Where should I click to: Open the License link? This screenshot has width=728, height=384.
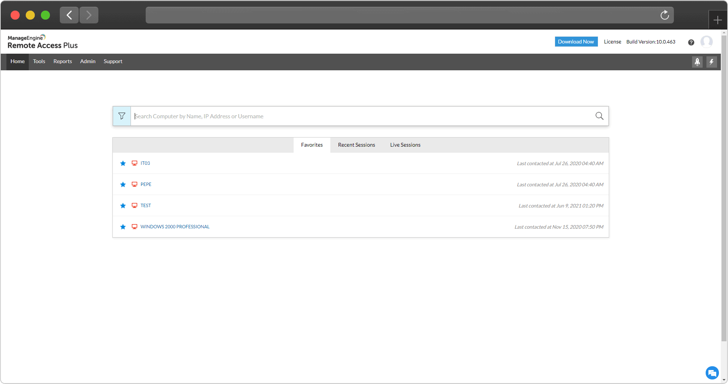click(612, 42)
